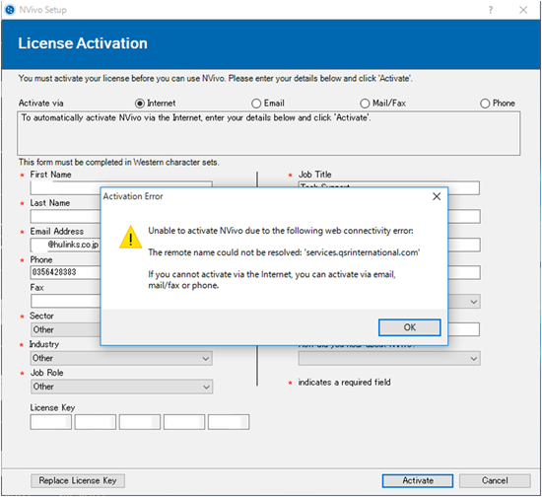Click the yellow warning triangle icon
542x497 pixels.
coord(131,238)
